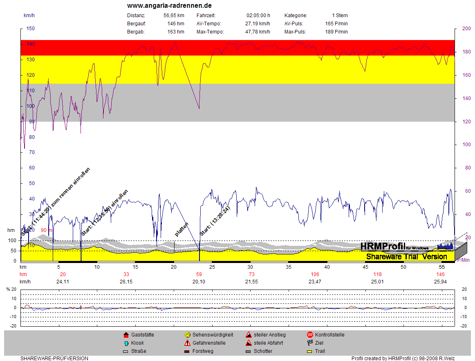Screen dimensions: 475x361
Task: Open the www.angaria-radrennen.de title link
Action: [169, 6]
